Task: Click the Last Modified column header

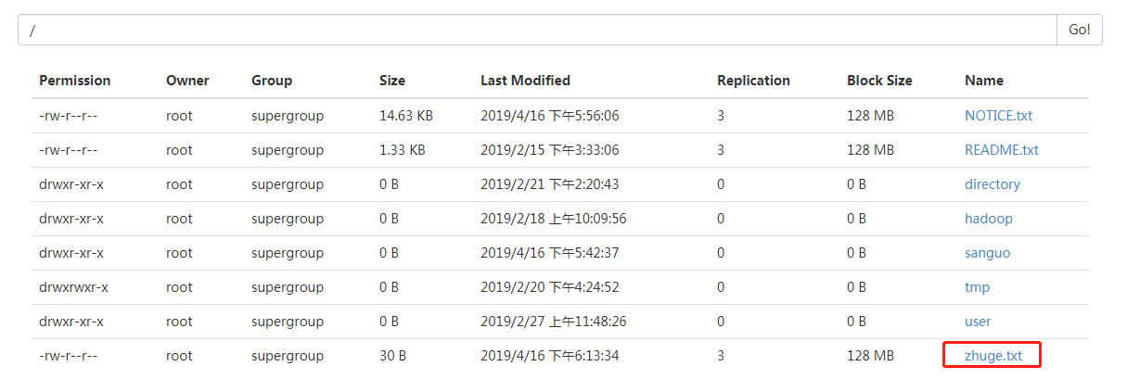Action: [525, 81]
